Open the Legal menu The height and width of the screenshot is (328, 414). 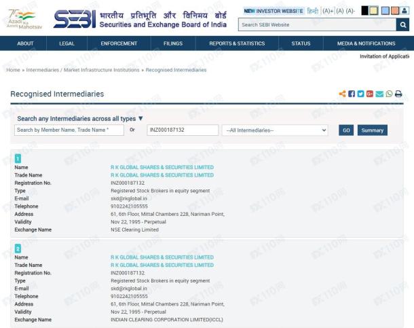point(67,43)
